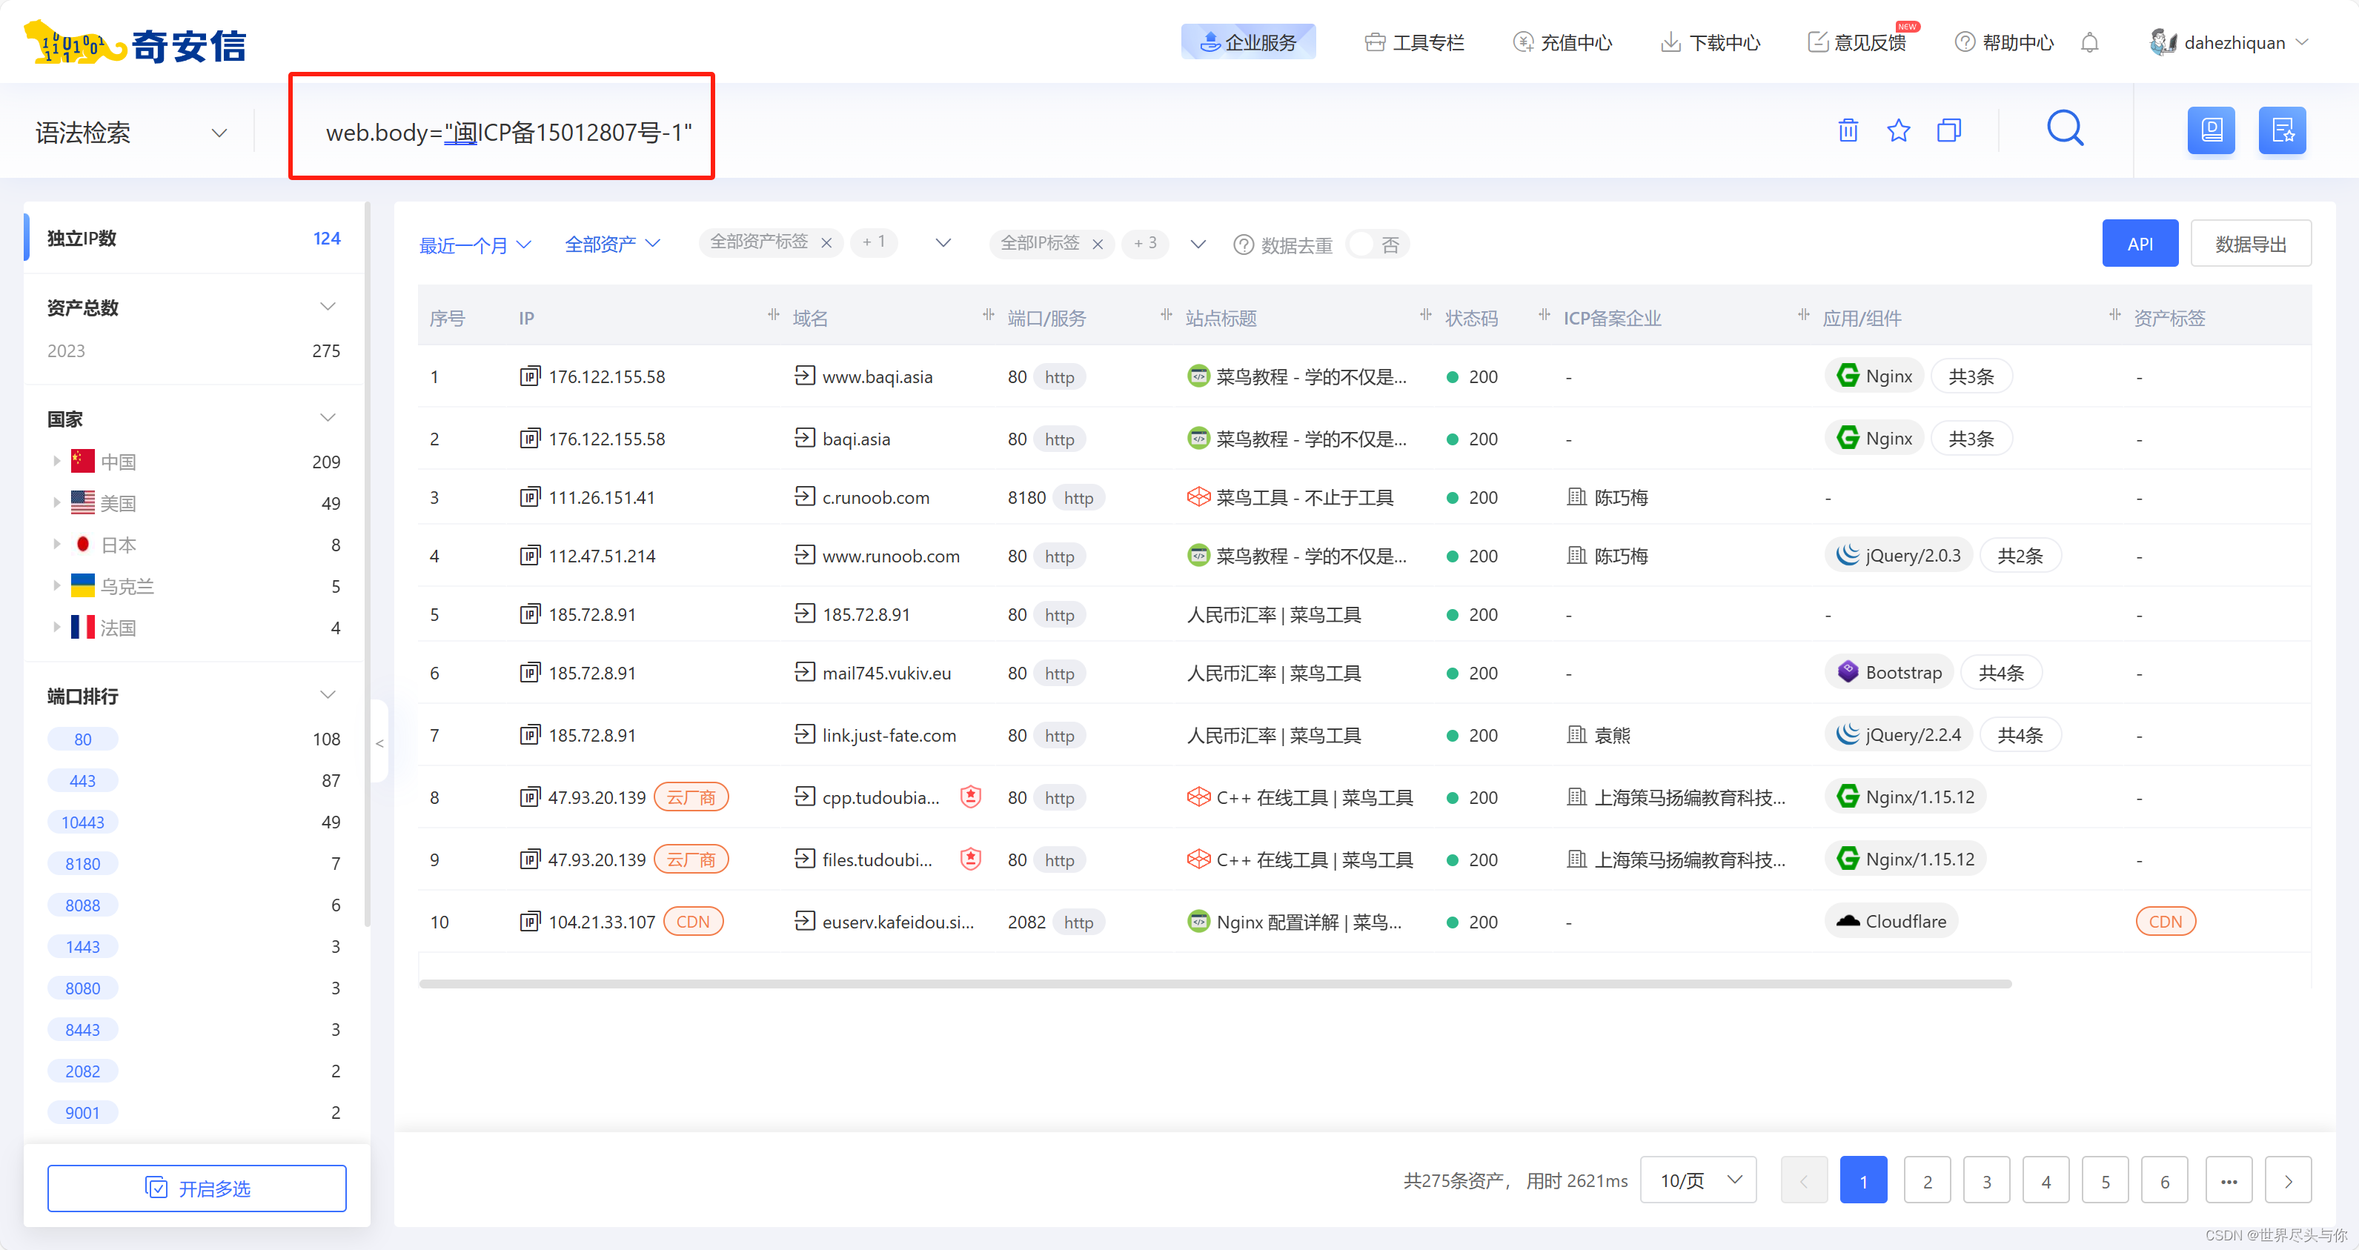Open 帮助中心 in top navigation
This screenshot has width=2359, height=1250.
pos(2004,42)
